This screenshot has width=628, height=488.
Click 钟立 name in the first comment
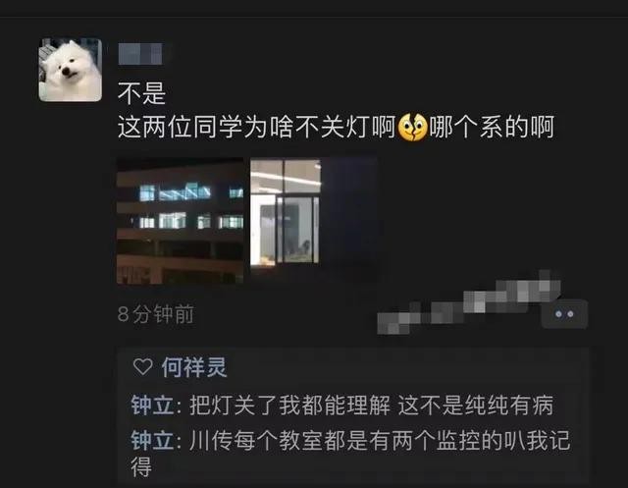click(x=153, y=406)
